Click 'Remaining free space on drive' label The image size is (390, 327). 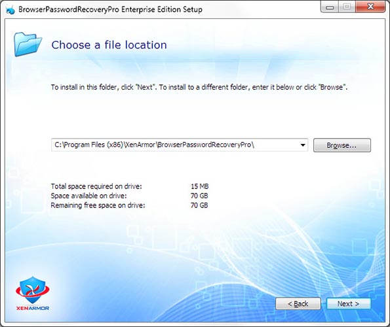coord(98,205)
